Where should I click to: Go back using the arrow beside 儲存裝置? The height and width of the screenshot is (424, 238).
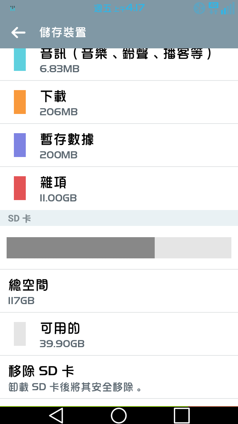(x=18, y=32)
